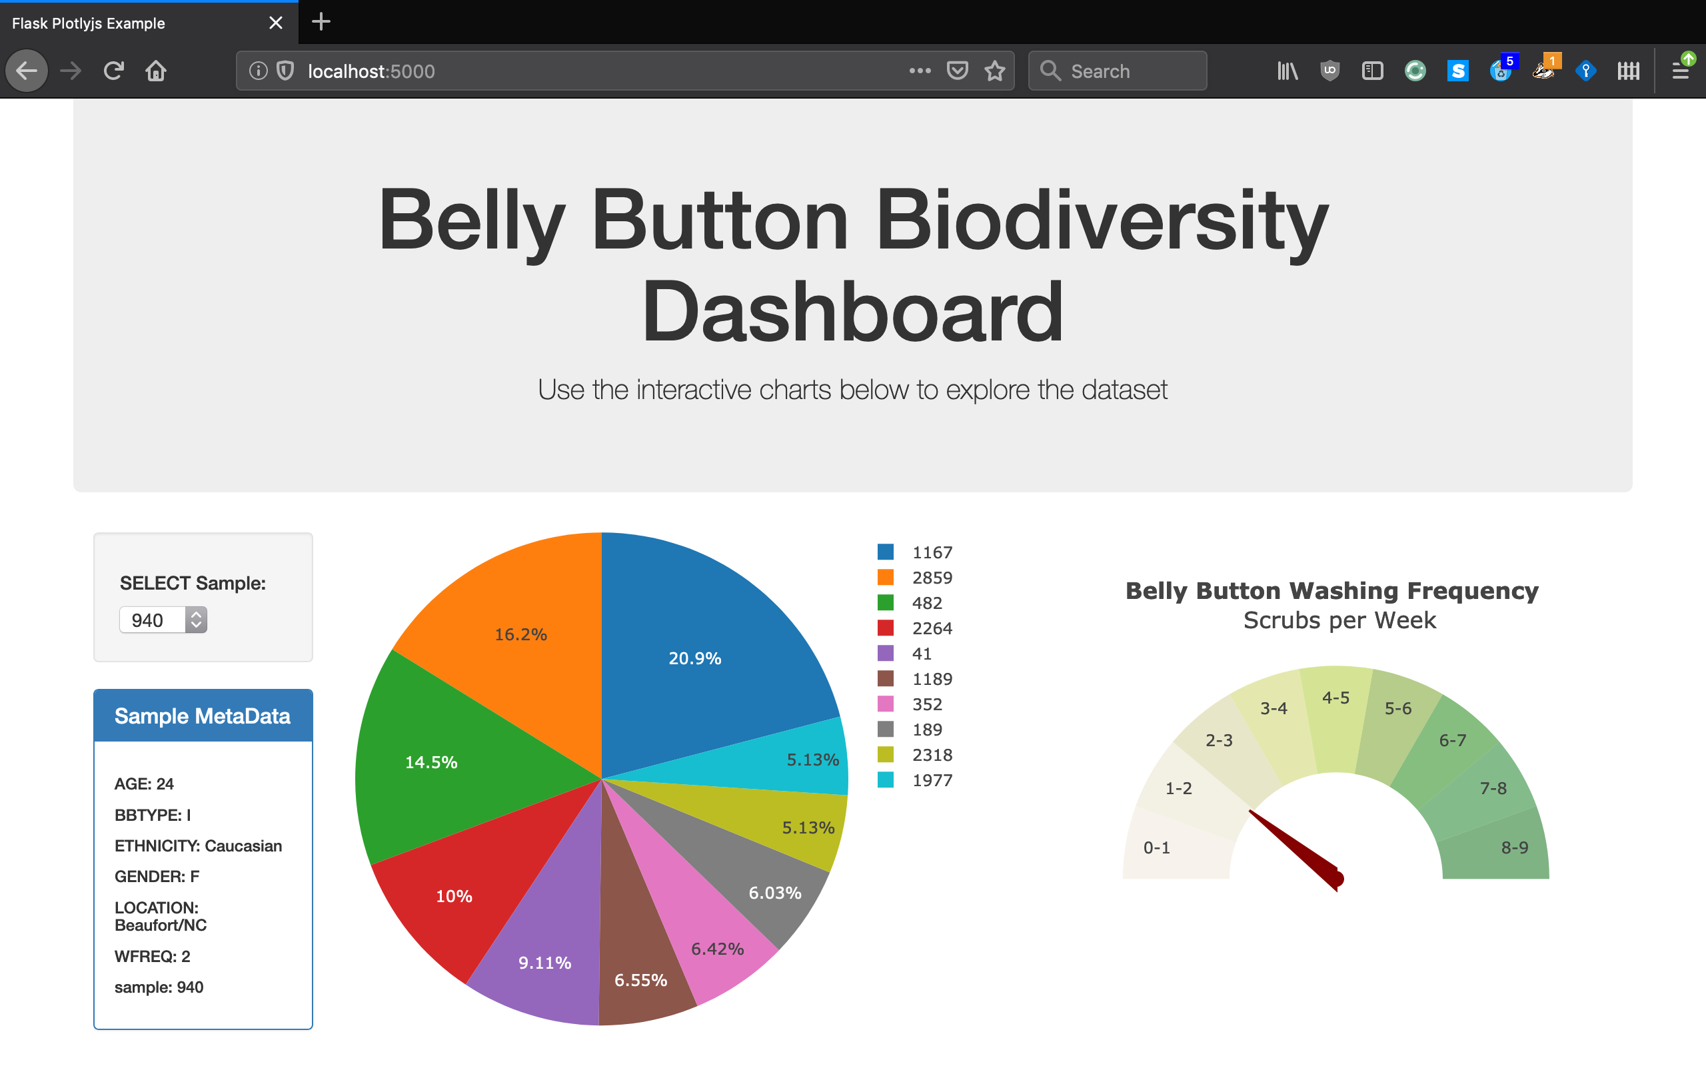The image size is (1706, 1066).
Task: Open a new browser tab
Action: [321, 22]
